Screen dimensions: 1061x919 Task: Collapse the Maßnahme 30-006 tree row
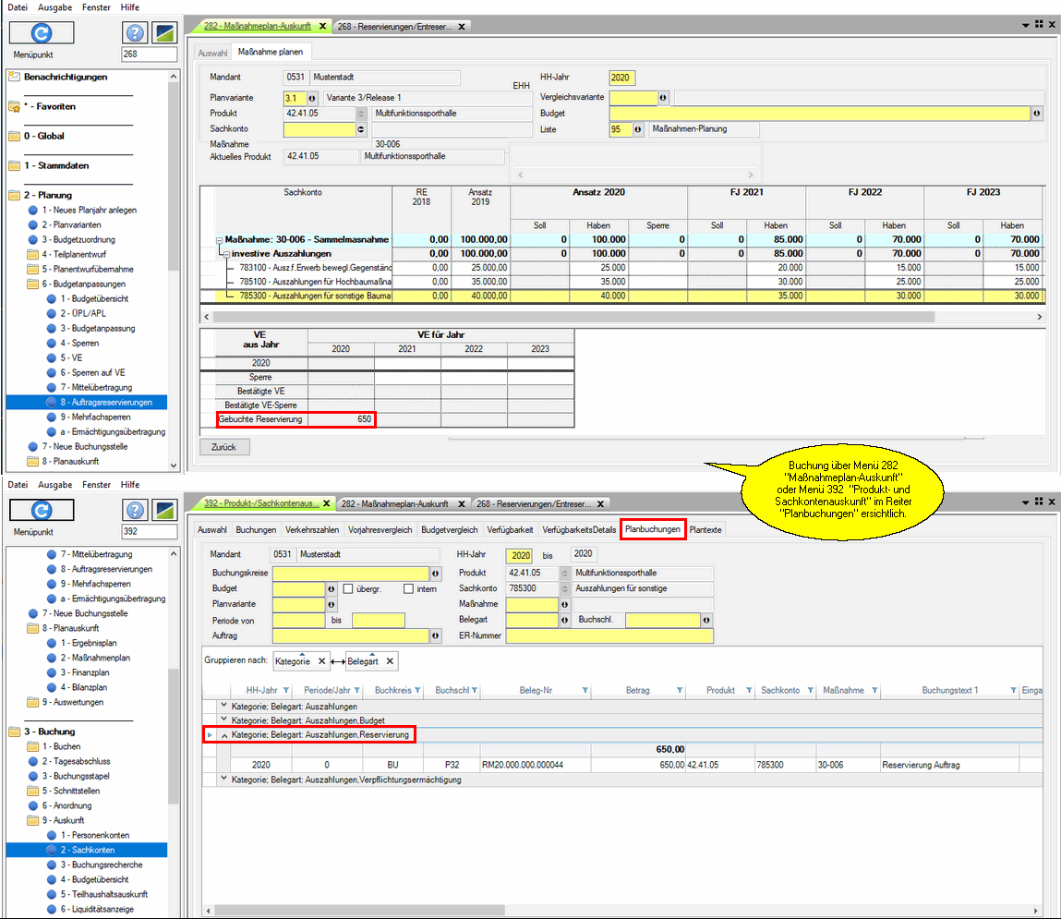coord(220,239)
